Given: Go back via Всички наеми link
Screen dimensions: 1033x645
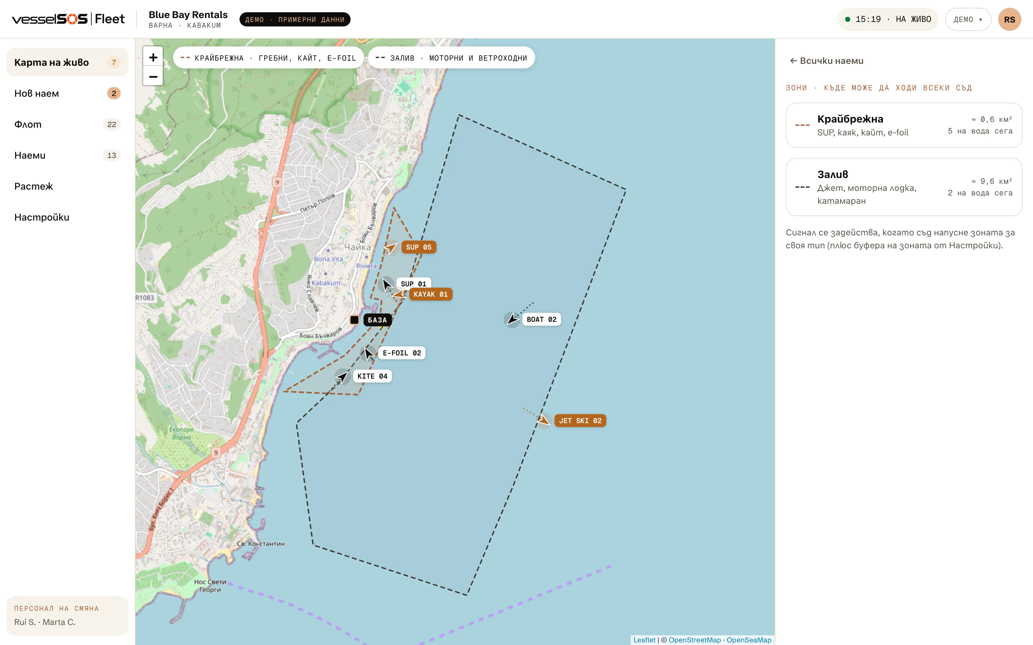Looking at the screenshot, I should 826,61.
